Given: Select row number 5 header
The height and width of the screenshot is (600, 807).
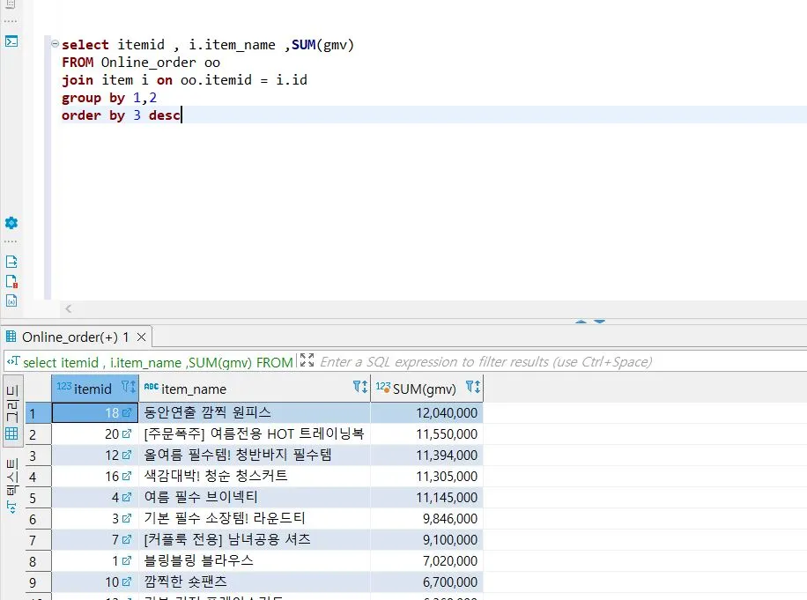Looking at the screenshot, I should (38, 498).
